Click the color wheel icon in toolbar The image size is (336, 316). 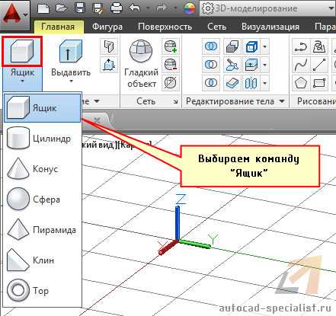(189, 8)
